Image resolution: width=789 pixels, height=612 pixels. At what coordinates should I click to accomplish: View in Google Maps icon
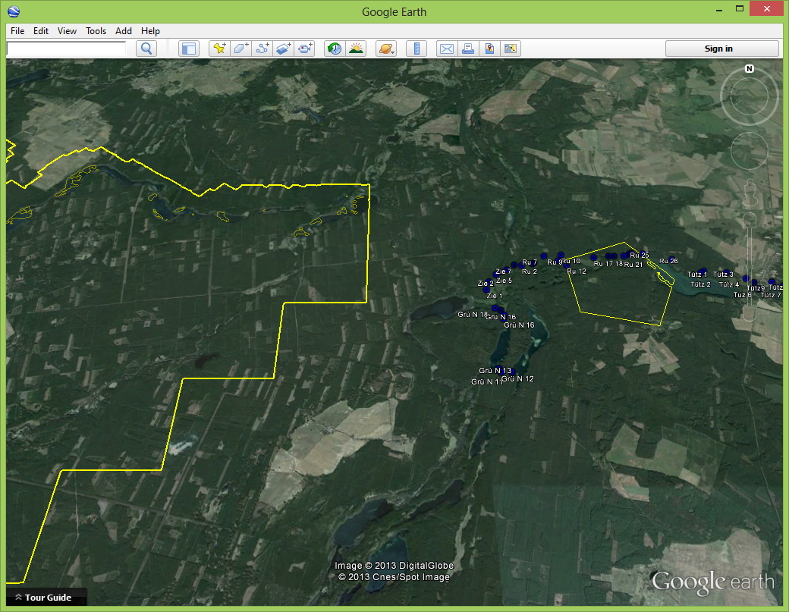pos(489,49)
